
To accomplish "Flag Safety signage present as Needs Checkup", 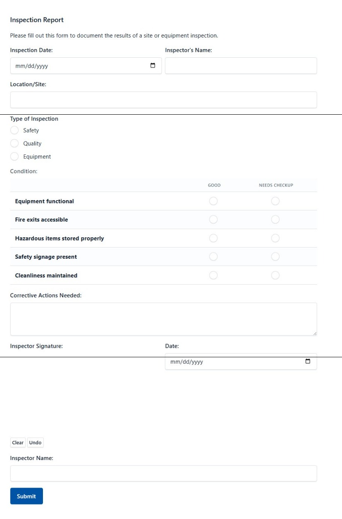I will 275,257.
